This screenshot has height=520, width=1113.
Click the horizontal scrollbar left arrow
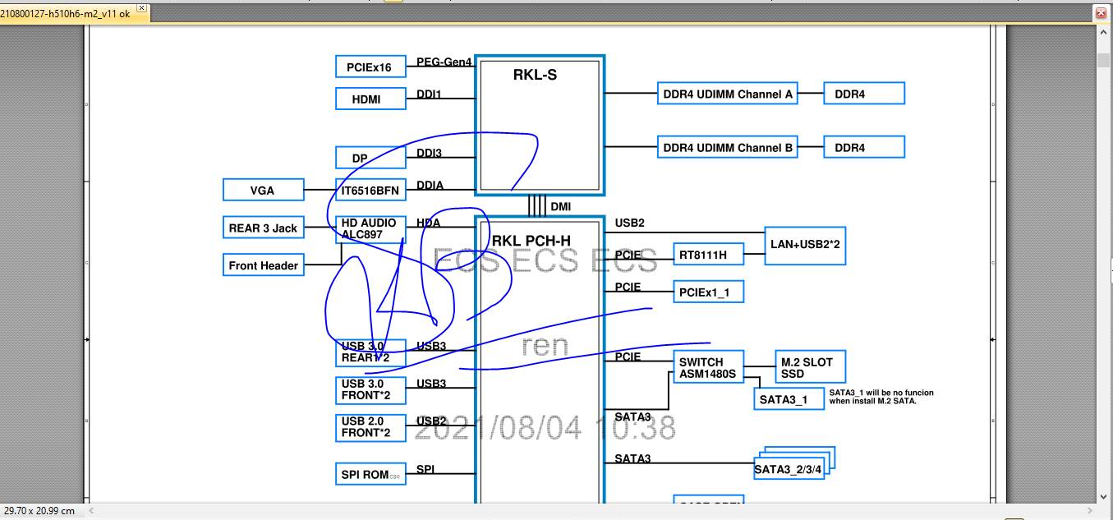click(92, 510)
